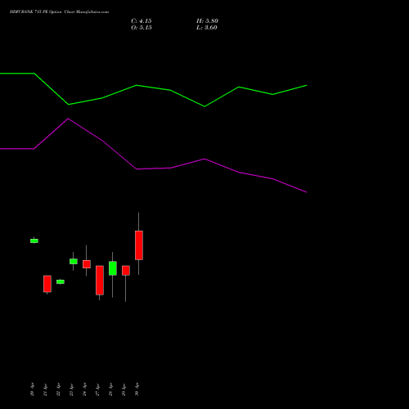Click the '28 Apr' date label

(x=111, y=389)
